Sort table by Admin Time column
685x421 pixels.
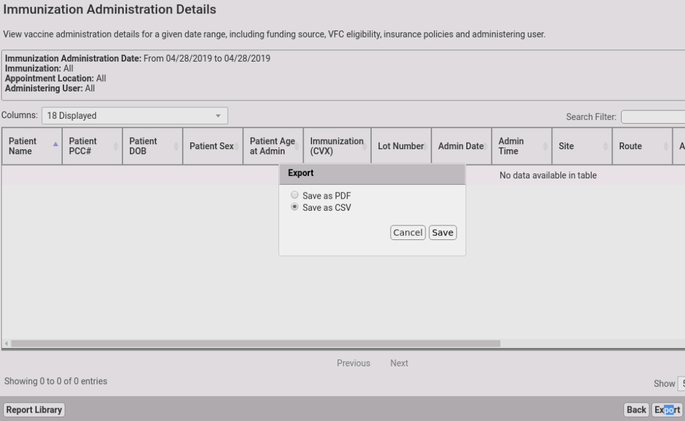[521, 146]
